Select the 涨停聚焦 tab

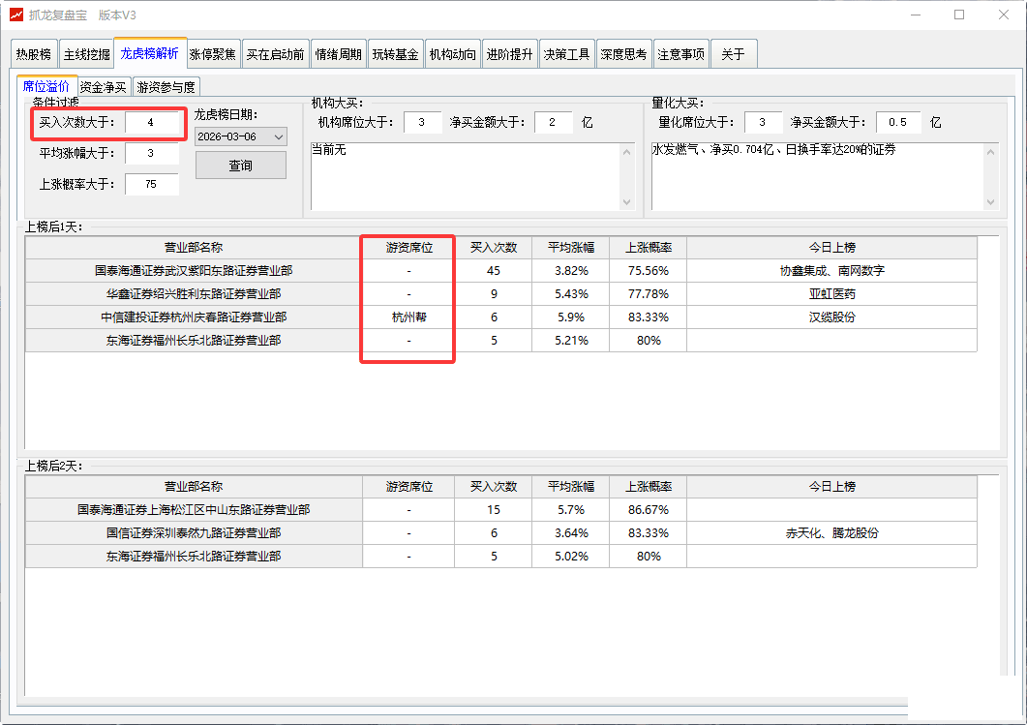pos(213,54)
